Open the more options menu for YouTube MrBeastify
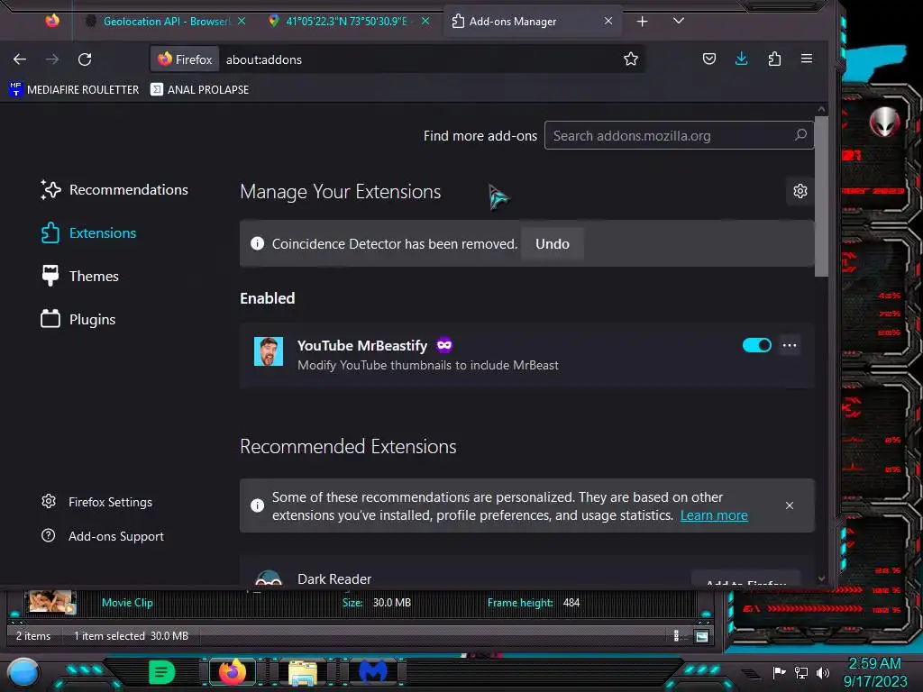The image size is (923, 692). coord(790,345)
